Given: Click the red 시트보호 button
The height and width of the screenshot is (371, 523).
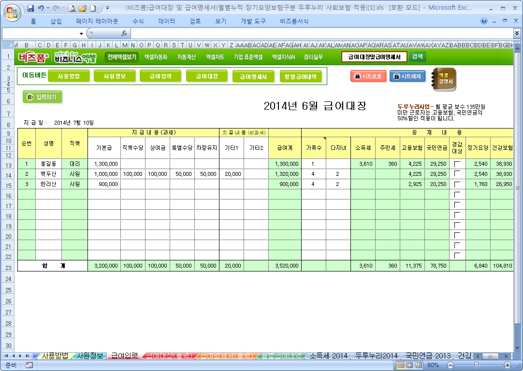Looking at the screenshot, I should [368, 76].
